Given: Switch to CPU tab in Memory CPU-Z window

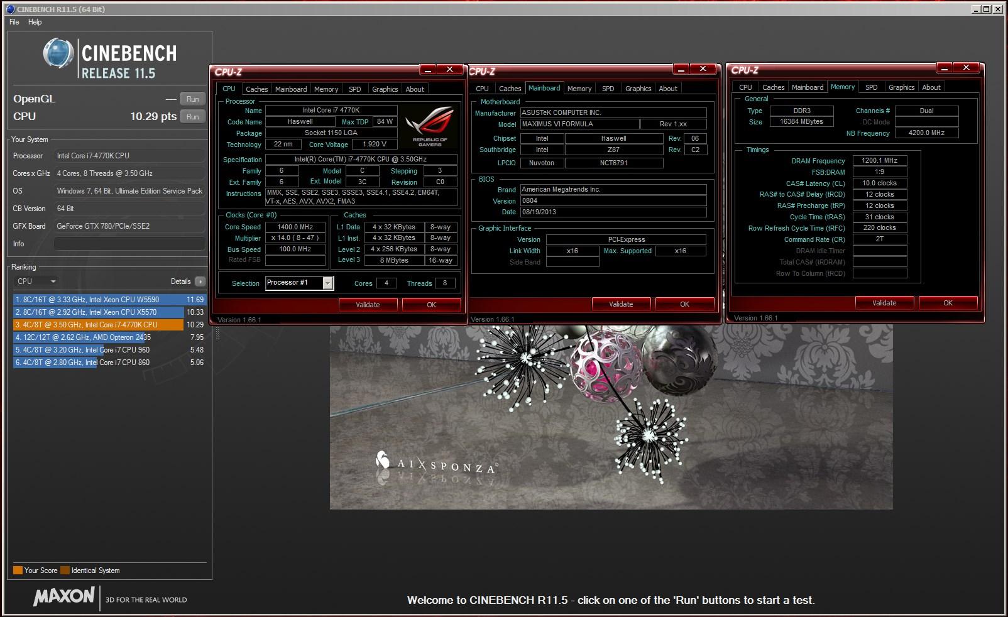Looking at the screenshot, I should [745, 87].
